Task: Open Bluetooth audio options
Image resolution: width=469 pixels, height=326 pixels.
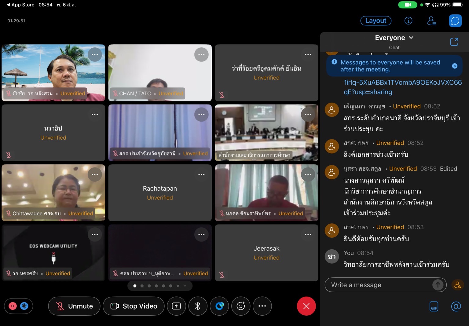Action: coord(198,306)
